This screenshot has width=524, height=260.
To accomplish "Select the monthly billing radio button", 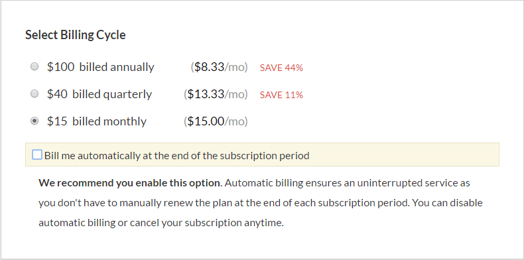I will [x=34, y=121].
